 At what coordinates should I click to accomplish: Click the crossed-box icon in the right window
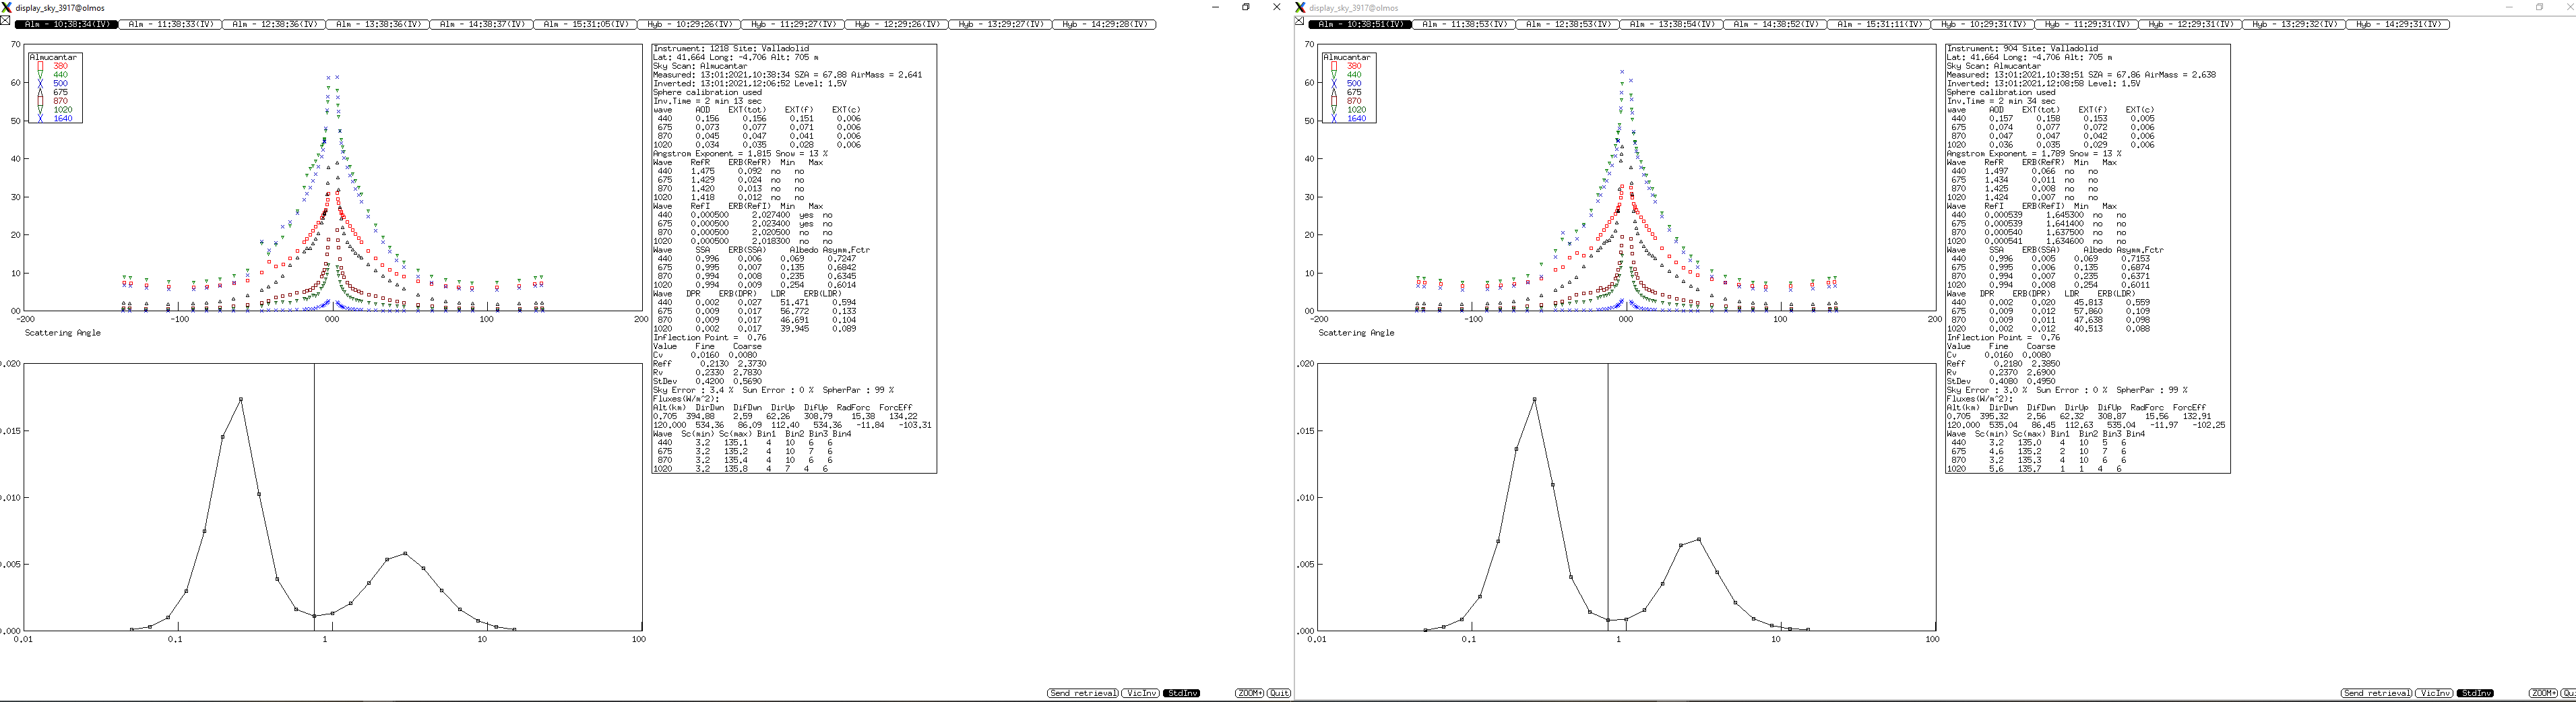click(x=1299, y=21)
